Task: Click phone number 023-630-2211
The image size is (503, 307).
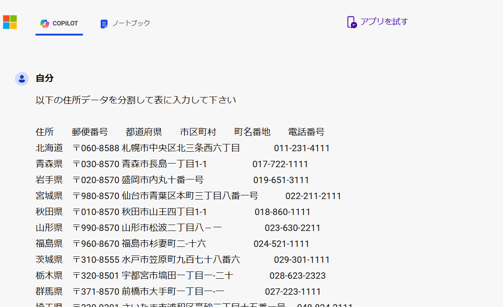Action: tap(292, 228)
